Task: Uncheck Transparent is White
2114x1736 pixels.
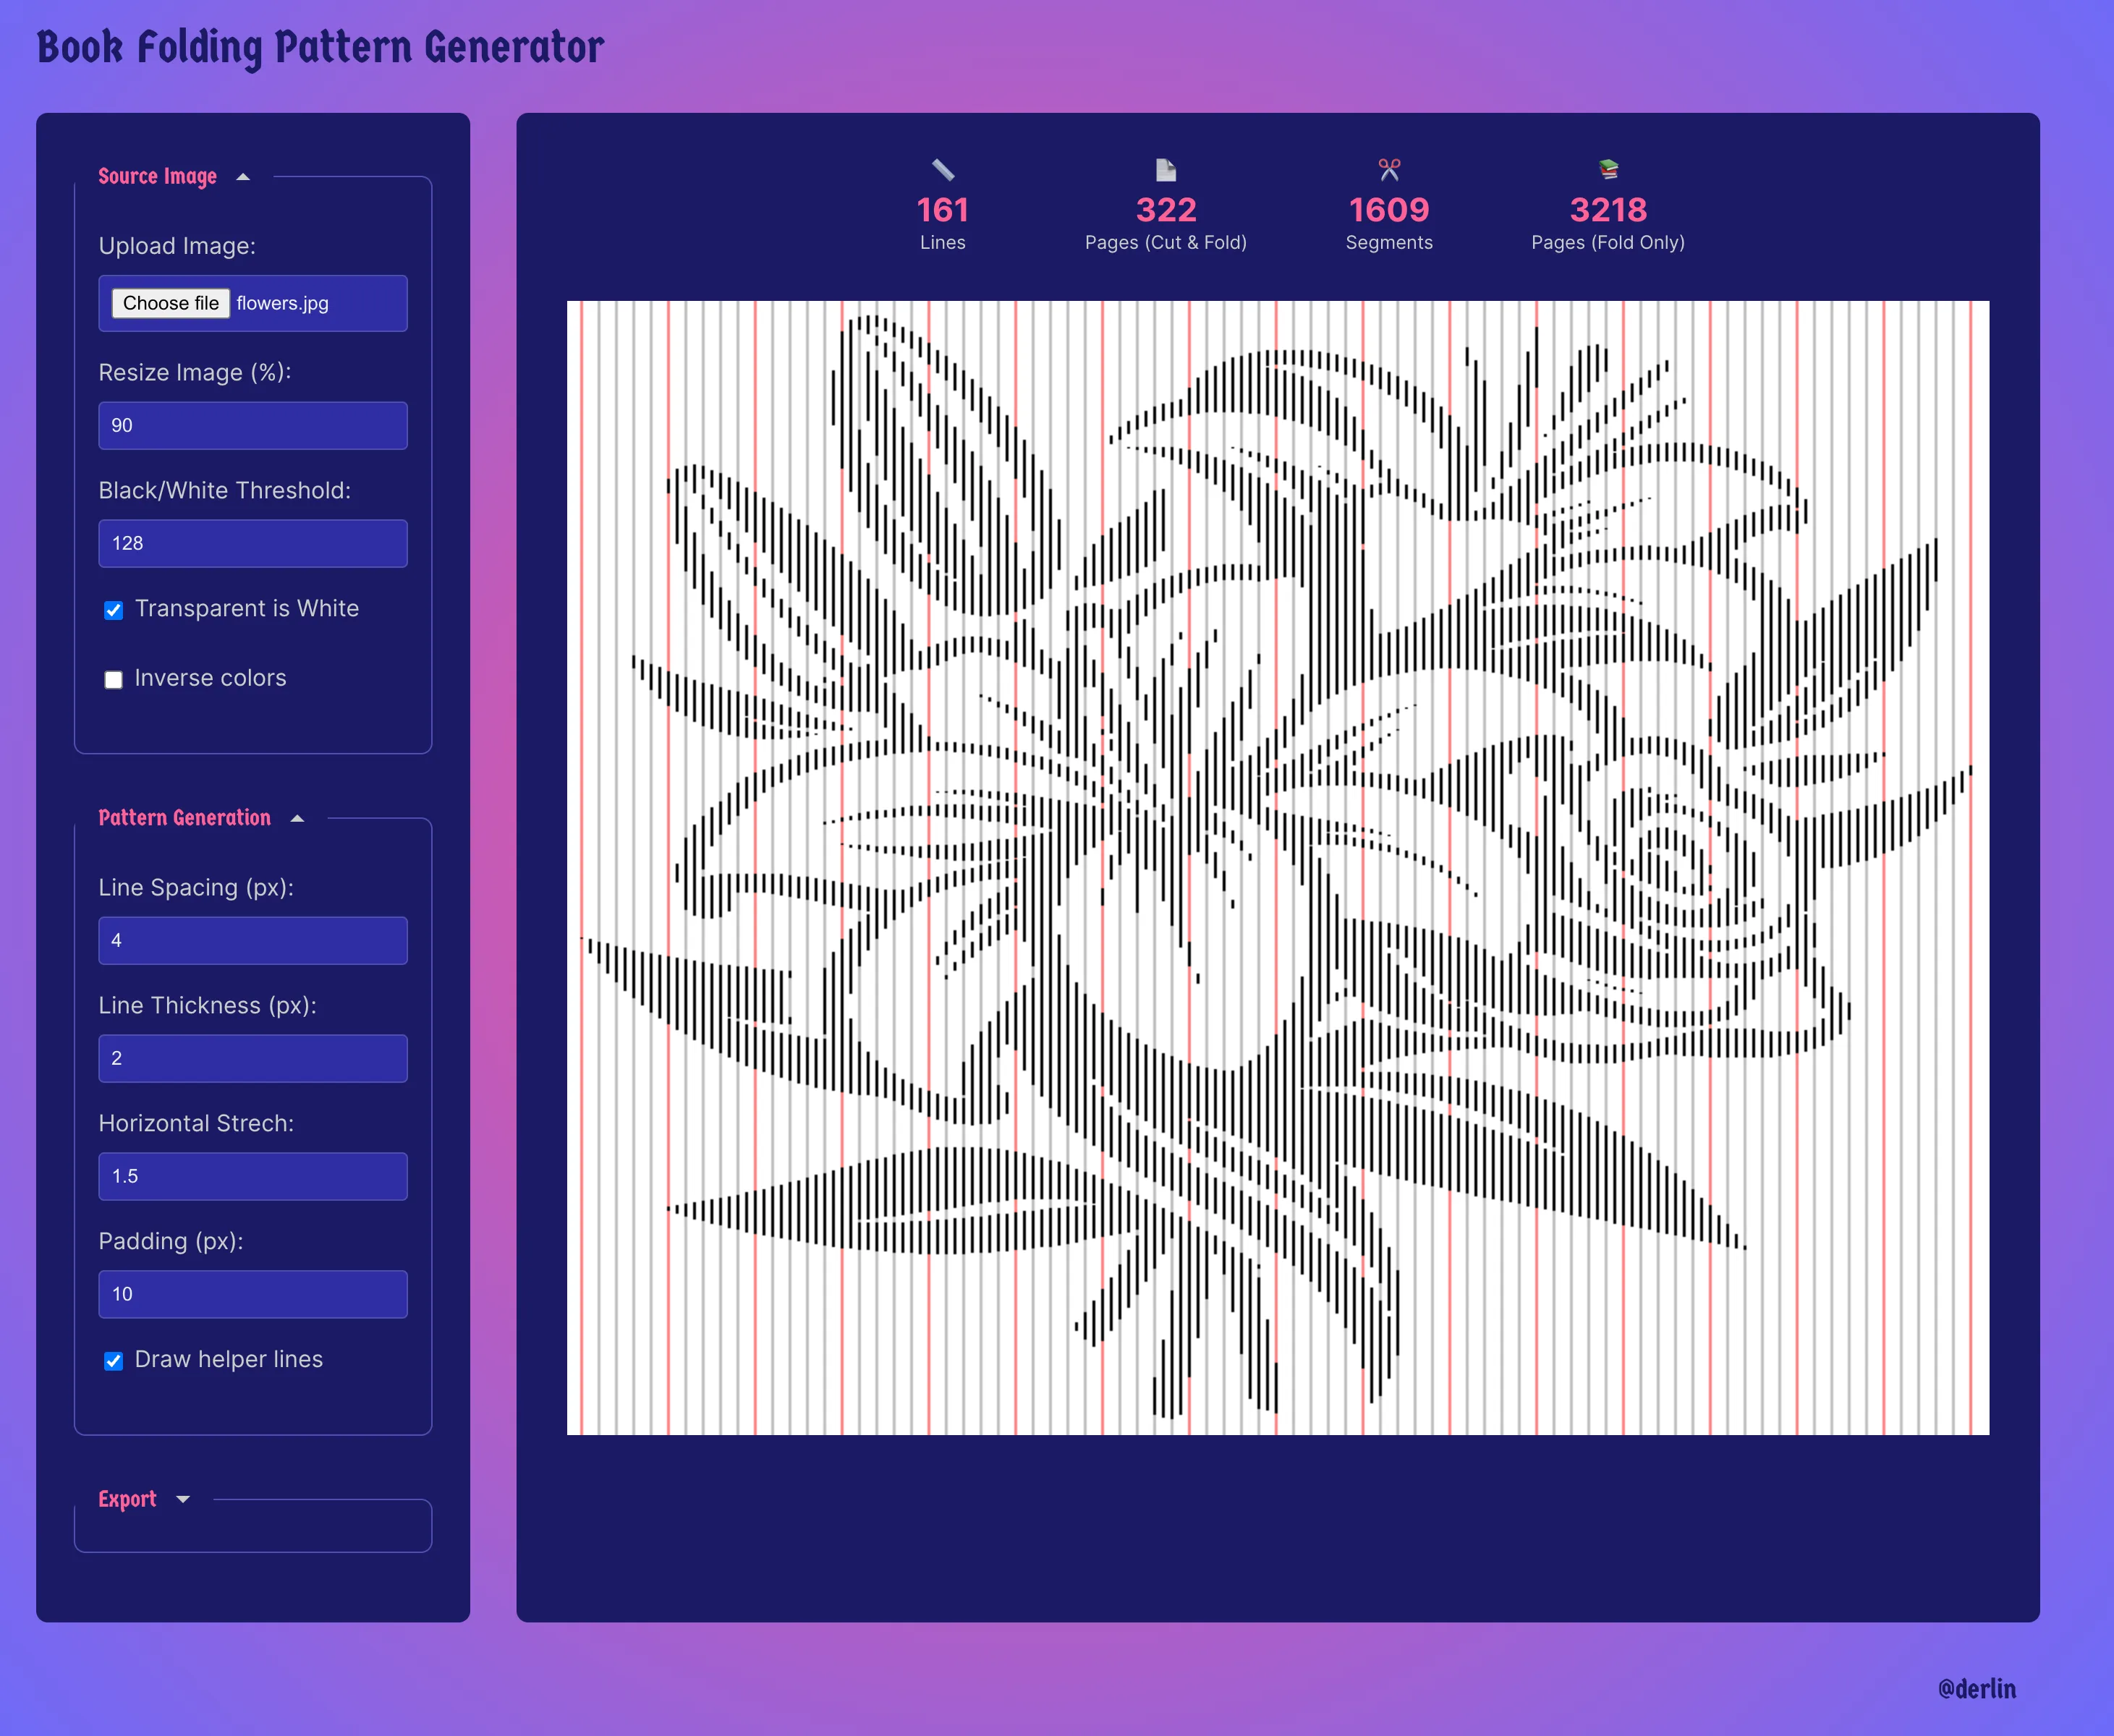Action: (114, 610)
